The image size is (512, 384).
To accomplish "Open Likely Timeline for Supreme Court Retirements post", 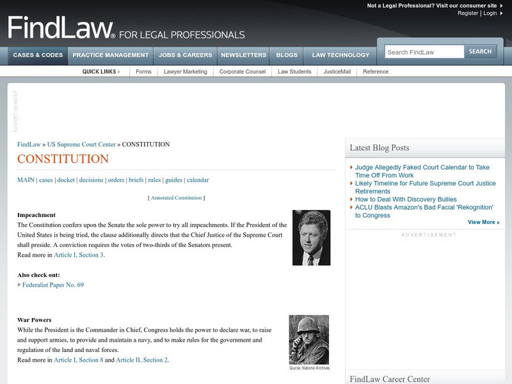I will [x=425, y=188].
